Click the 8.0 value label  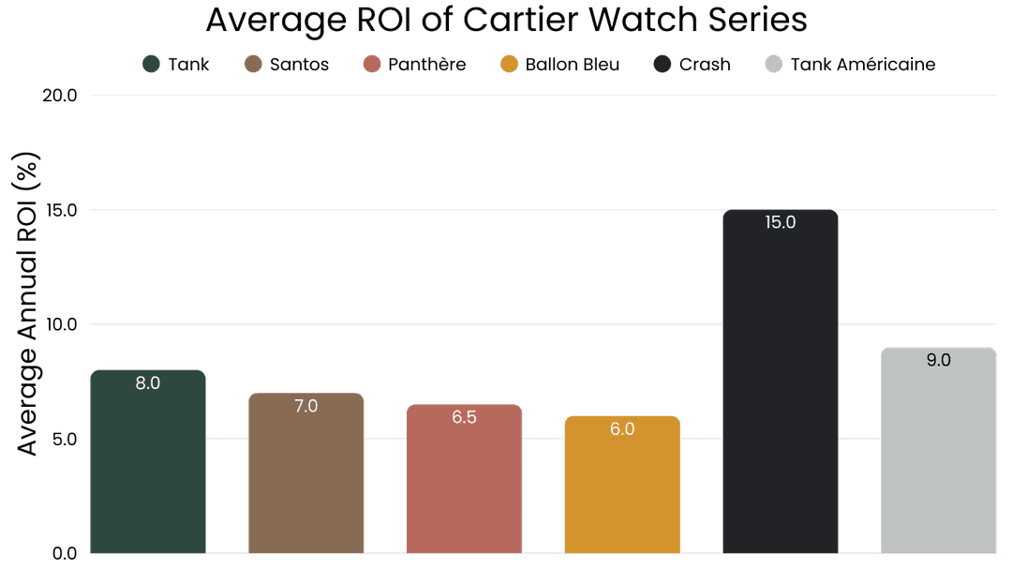coord(148,383)
